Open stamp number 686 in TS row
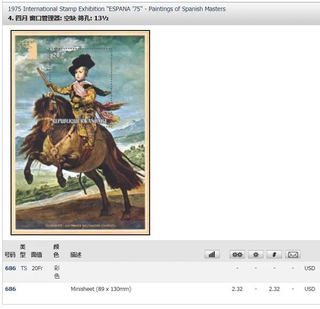This screenshot has width=320, height=309. [11, 268]
